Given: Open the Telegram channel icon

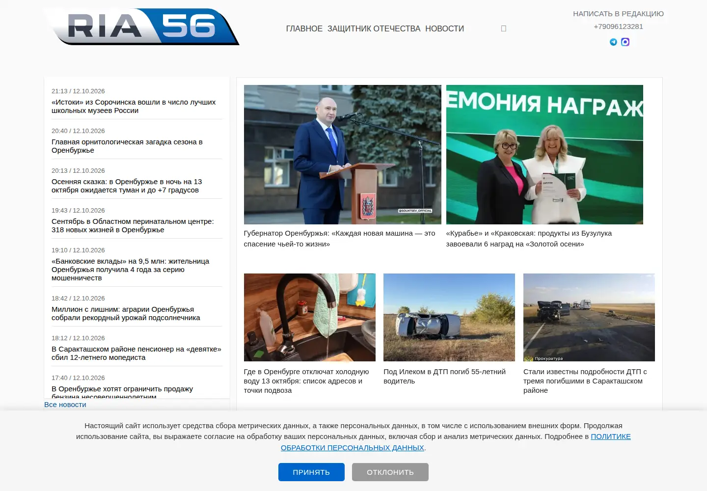Looking at the screenshot, I should pyautogui.click(x=613, y=42).
